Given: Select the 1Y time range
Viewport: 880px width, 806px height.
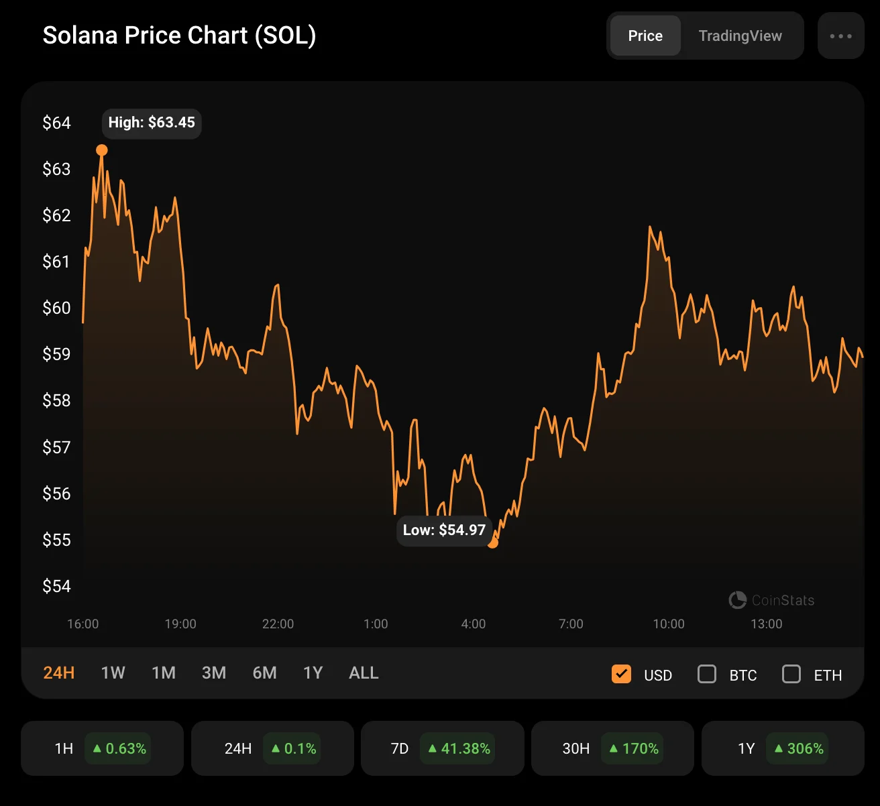Looking at the screenshot, I should 313,673.
